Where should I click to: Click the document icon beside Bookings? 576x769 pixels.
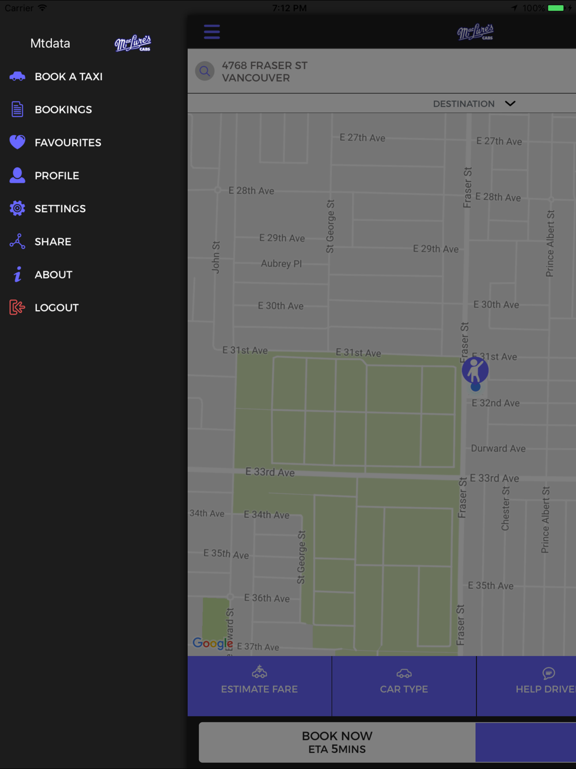tap(17, 109)
